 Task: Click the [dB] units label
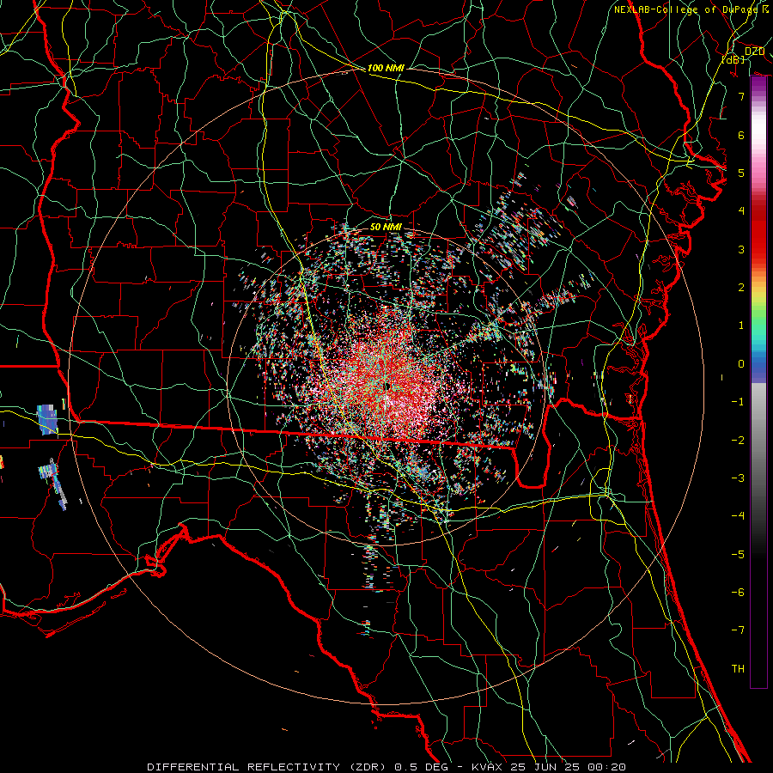[x=733, y=59]
